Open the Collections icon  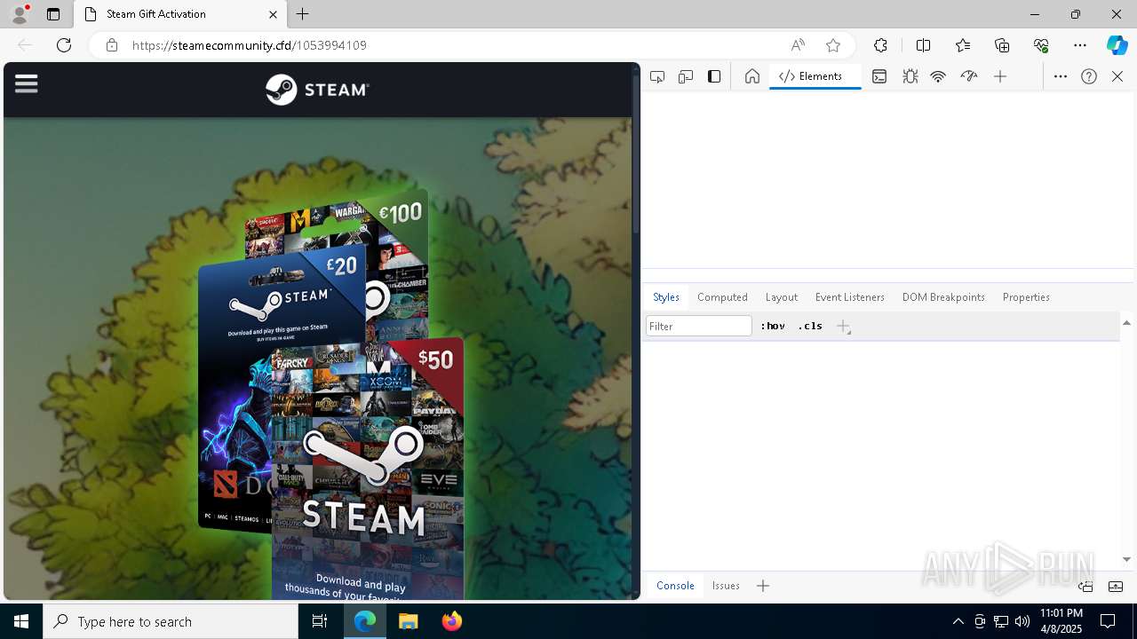1002,45
